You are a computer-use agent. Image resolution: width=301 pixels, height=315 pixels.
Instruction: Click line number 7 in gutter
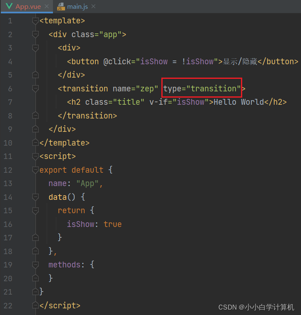pyautogui.click(x=10, y=102)
